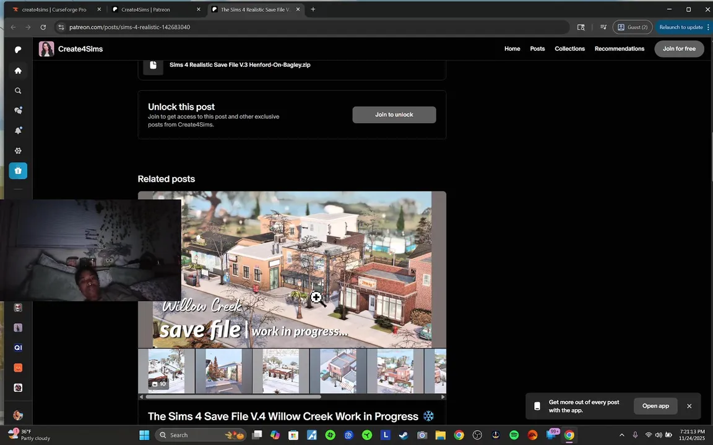
Task: Reload the page with the refresh icon
Action: coord(43,27)
